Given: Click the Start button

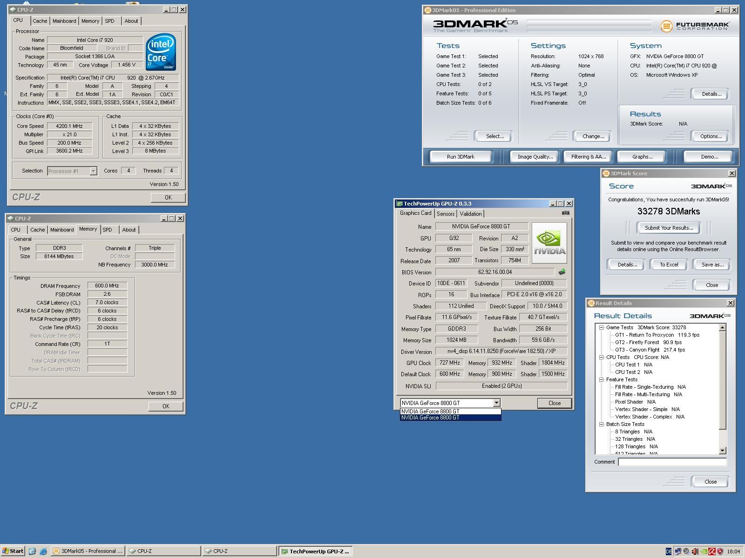Looking at the screenshot, I should click(x=13, y=551).
